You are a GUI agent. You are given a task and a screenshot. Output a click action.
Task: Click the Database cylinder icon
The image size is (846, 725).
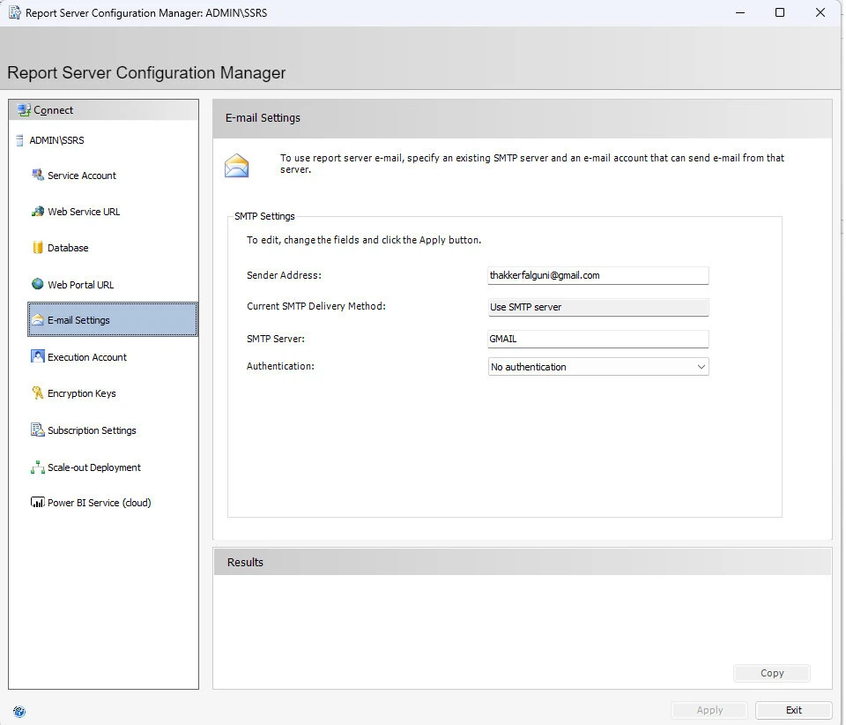[37, 248]
